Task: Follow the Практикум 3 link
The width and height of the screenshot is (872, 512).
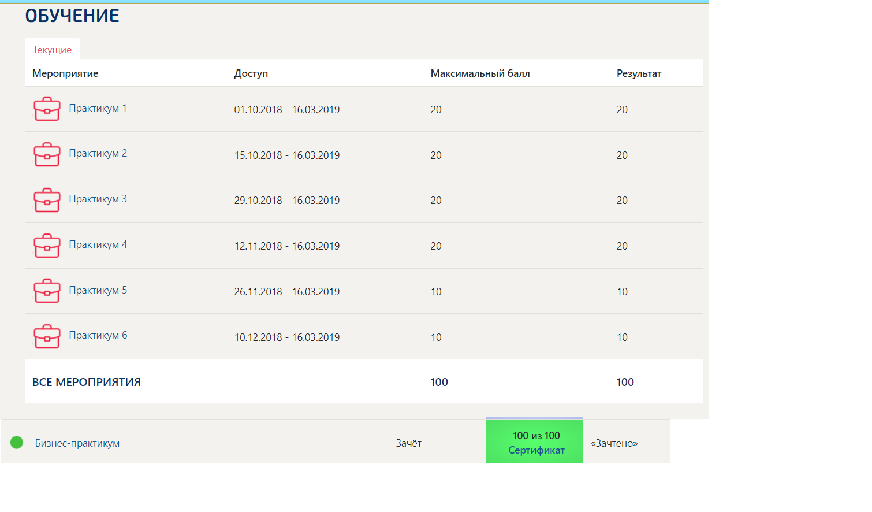Action: point(98,199)
